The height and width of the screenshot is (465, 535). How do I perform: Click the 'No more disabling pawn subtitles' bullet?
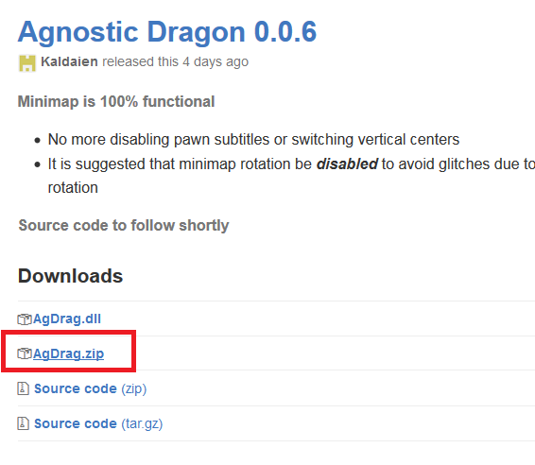tap(253, 139)
